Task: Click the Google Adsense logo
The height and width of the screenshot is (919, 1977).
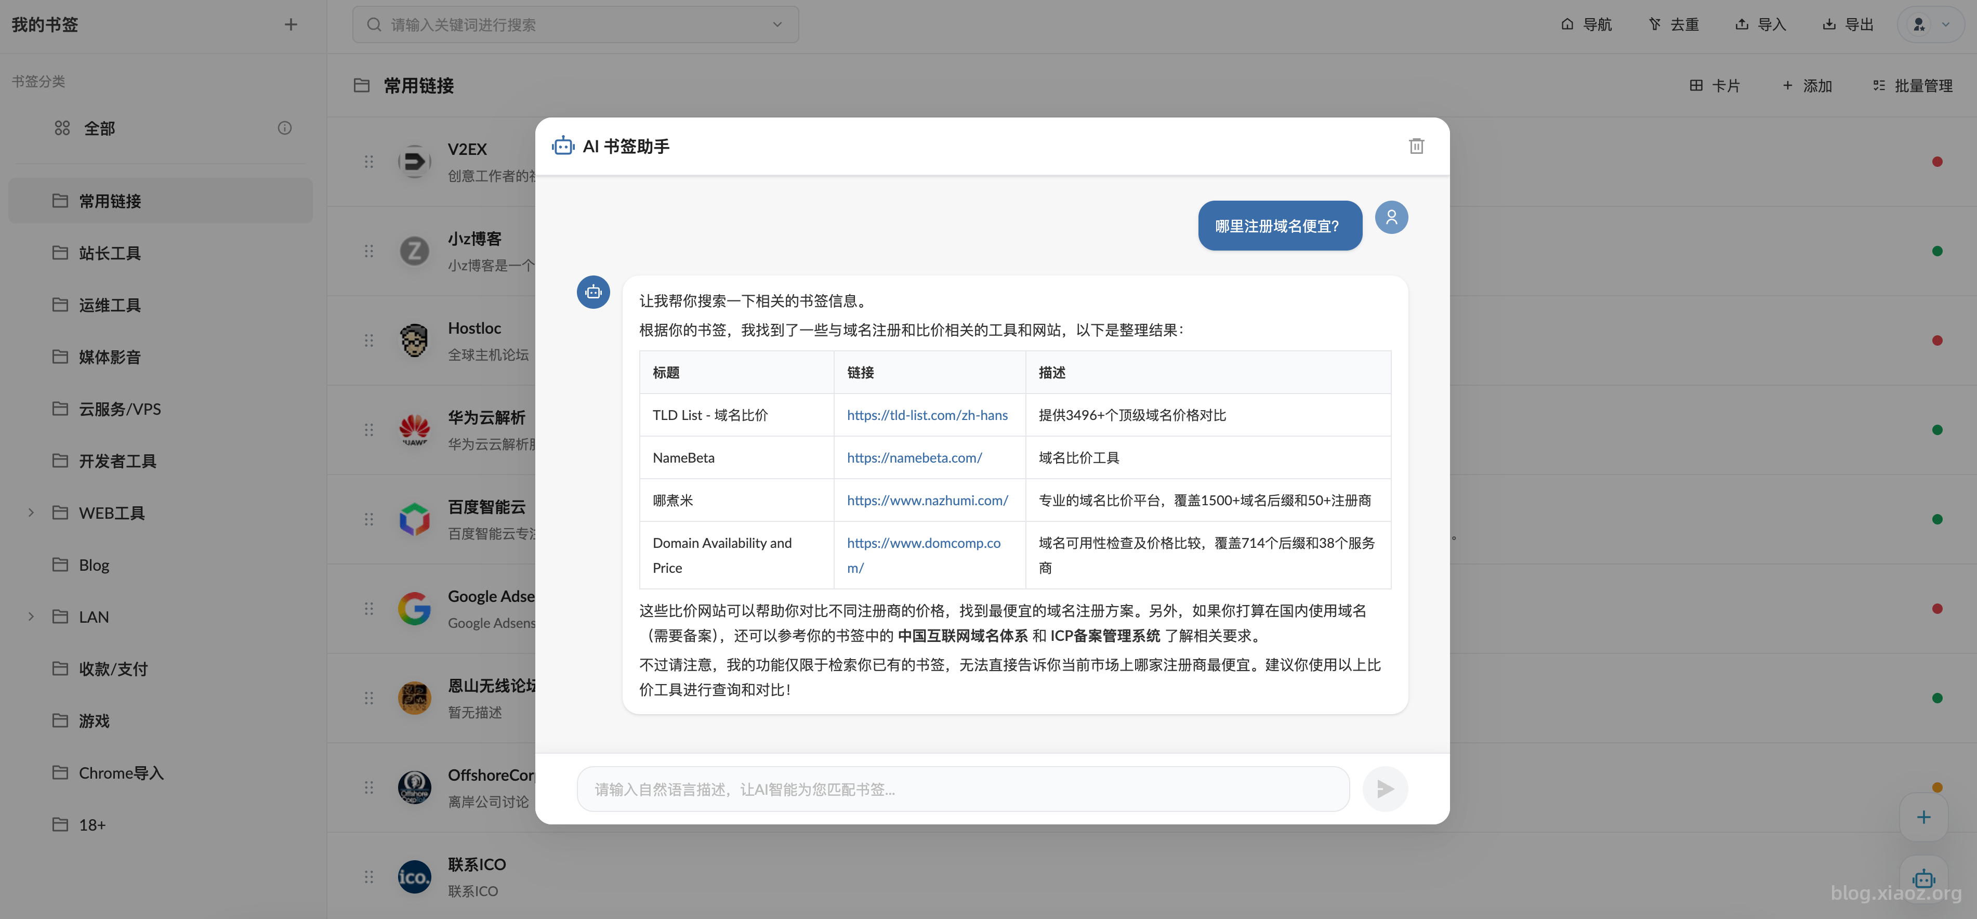Action: [414, 609]
